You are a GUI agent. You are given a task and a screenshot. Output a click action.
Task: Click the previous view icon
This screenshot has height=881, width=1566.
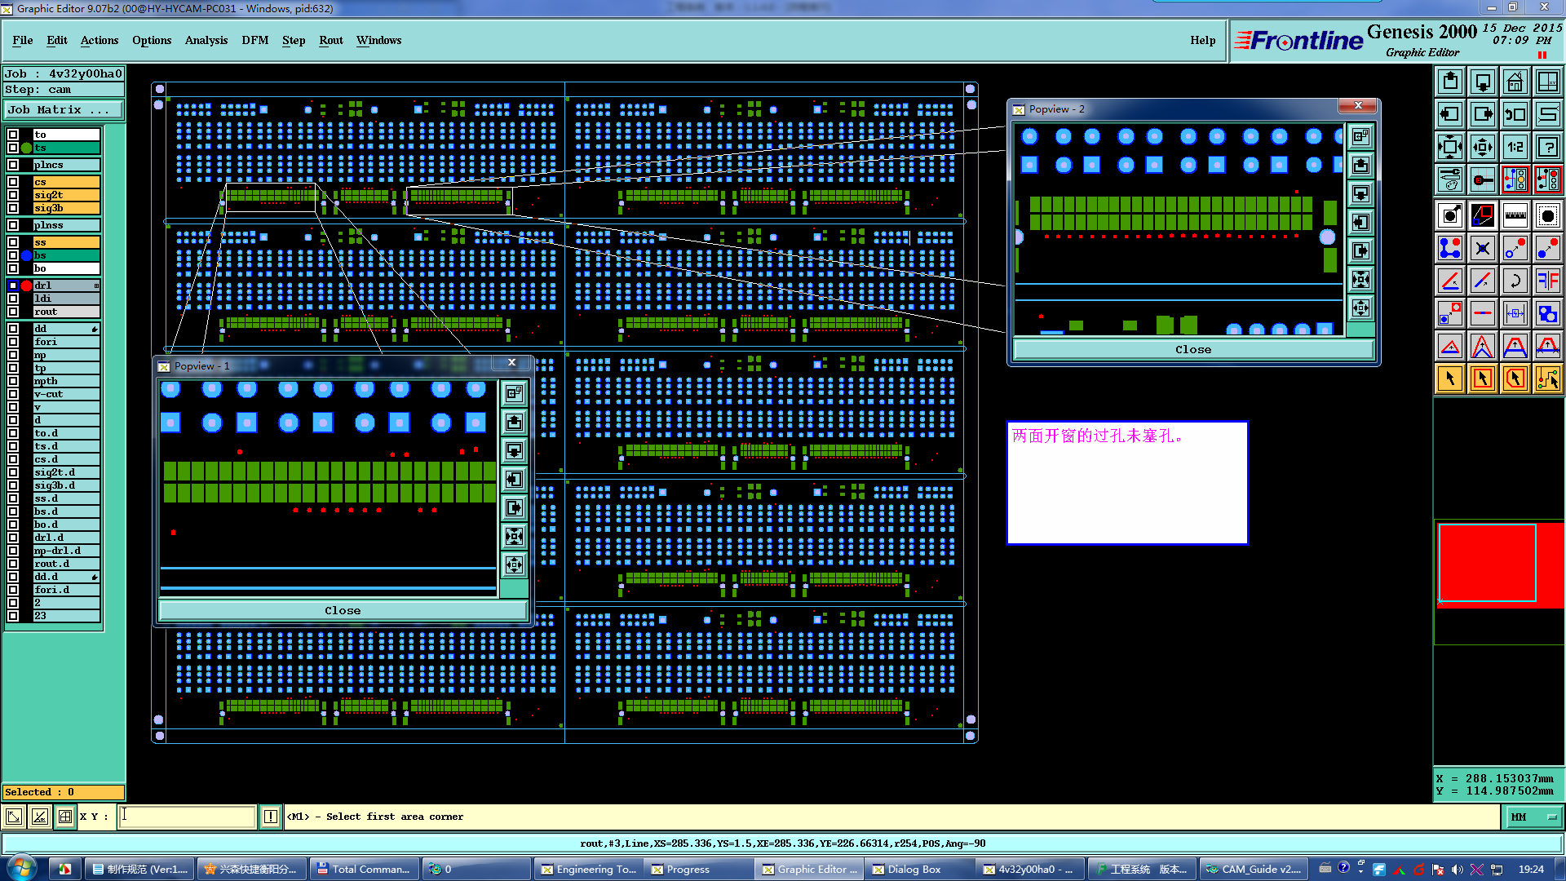[x=1515, y=114]
